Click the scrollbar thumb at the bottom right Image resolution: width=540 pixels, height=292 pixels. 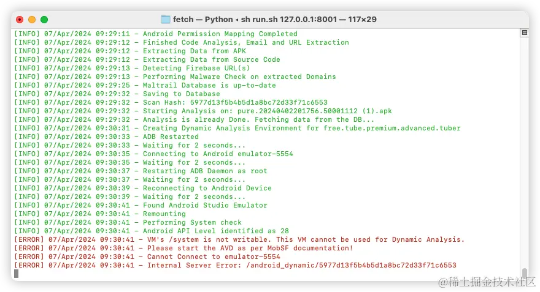(524, 273)
